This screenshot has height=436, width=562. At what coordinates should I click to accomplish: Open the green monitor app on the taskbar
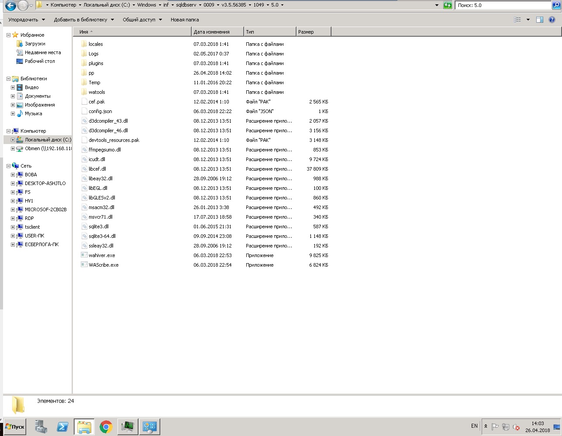pyautogui.click(x=128, y=426)
